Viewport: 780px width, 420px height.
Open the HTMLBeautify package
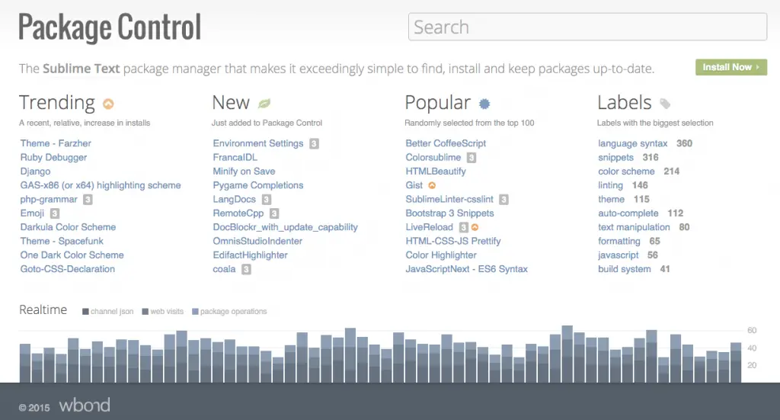(x=436, y=172)
